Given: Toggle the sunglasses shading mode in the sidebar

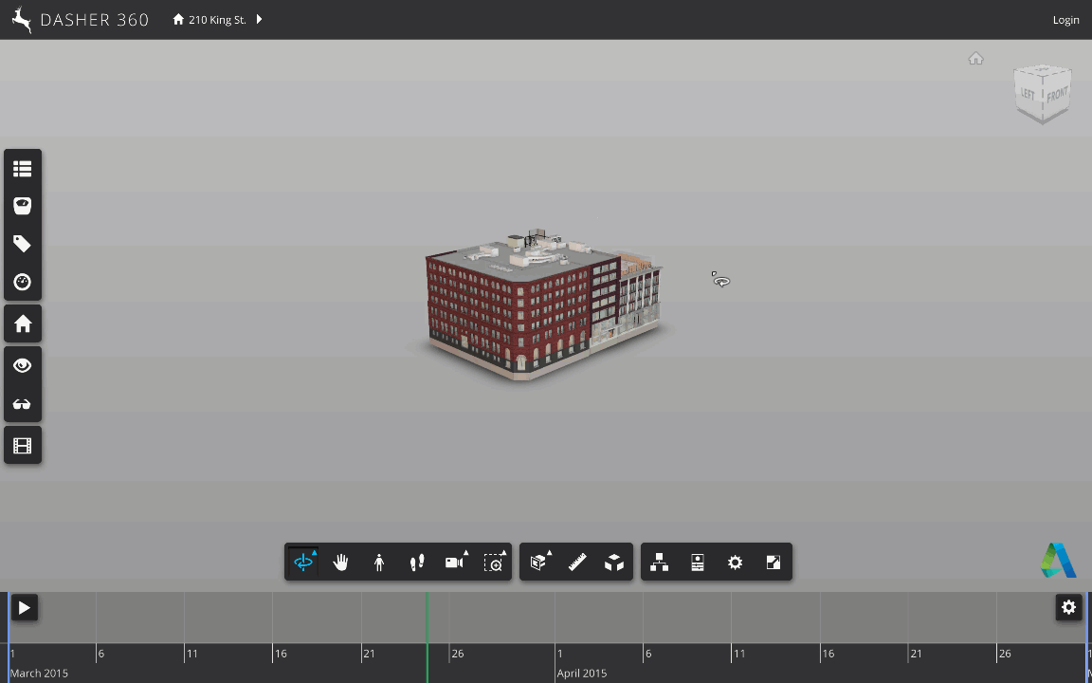Looking at the screenshot, I should click(21, 403).
